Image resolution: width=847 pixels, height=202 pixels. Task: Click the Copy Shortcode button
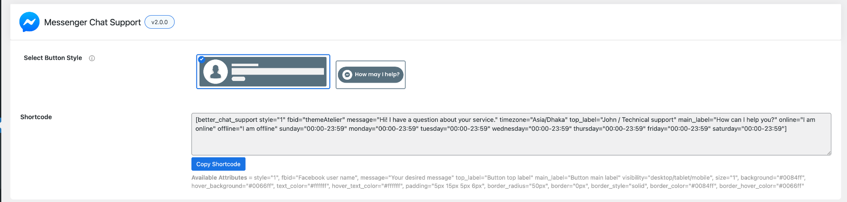218,164
